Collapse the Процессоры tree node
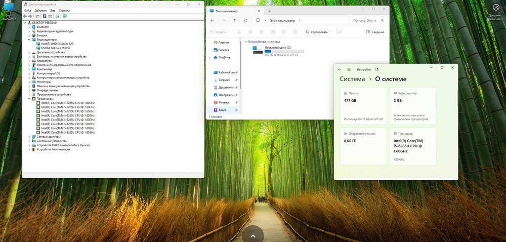Screen dimensions: 506x242 [29, 99]
